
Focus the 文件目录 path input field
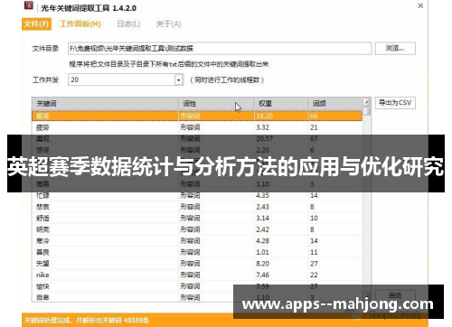click(x=220, y=49)
